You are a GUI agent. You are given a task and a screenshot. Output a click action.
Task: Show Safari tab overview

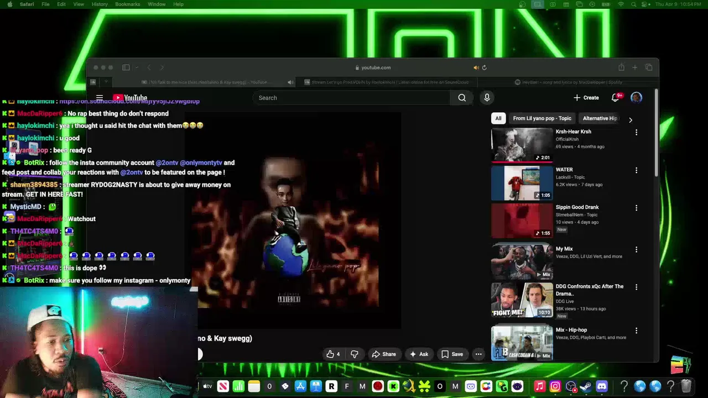(649, 67)
